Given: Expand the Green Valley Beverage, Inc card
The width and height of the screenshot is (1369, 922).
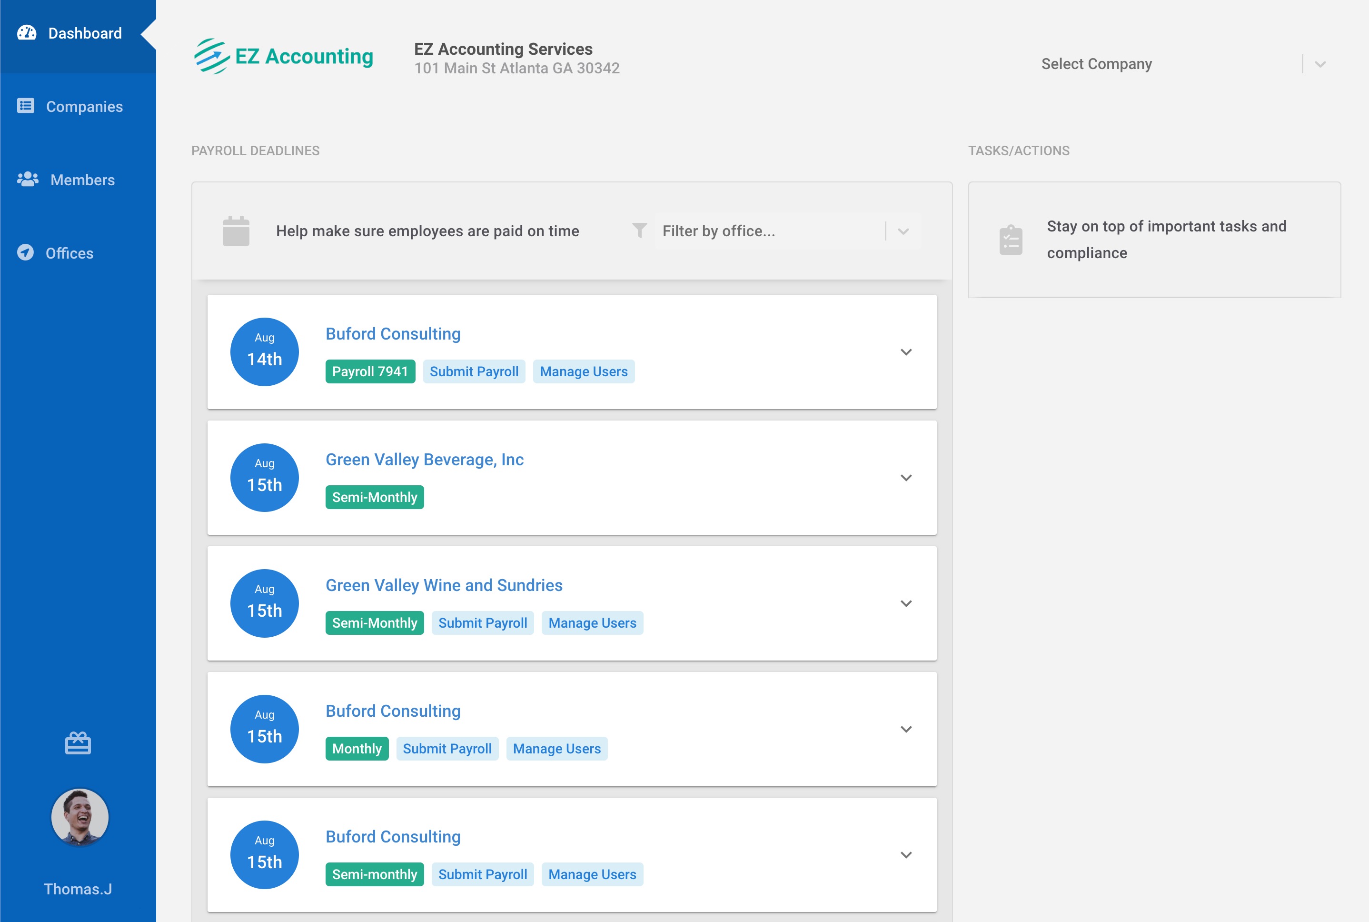Looking at the screenshot, I should (905, 478).
